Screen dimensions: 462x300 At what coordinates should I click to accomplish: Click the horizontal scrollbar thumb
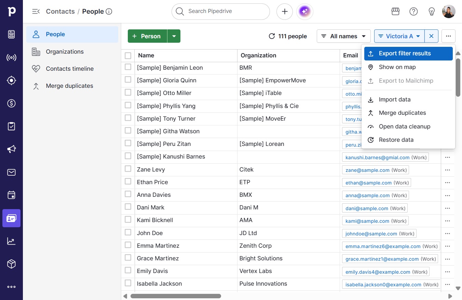click(x=176, y=296)
